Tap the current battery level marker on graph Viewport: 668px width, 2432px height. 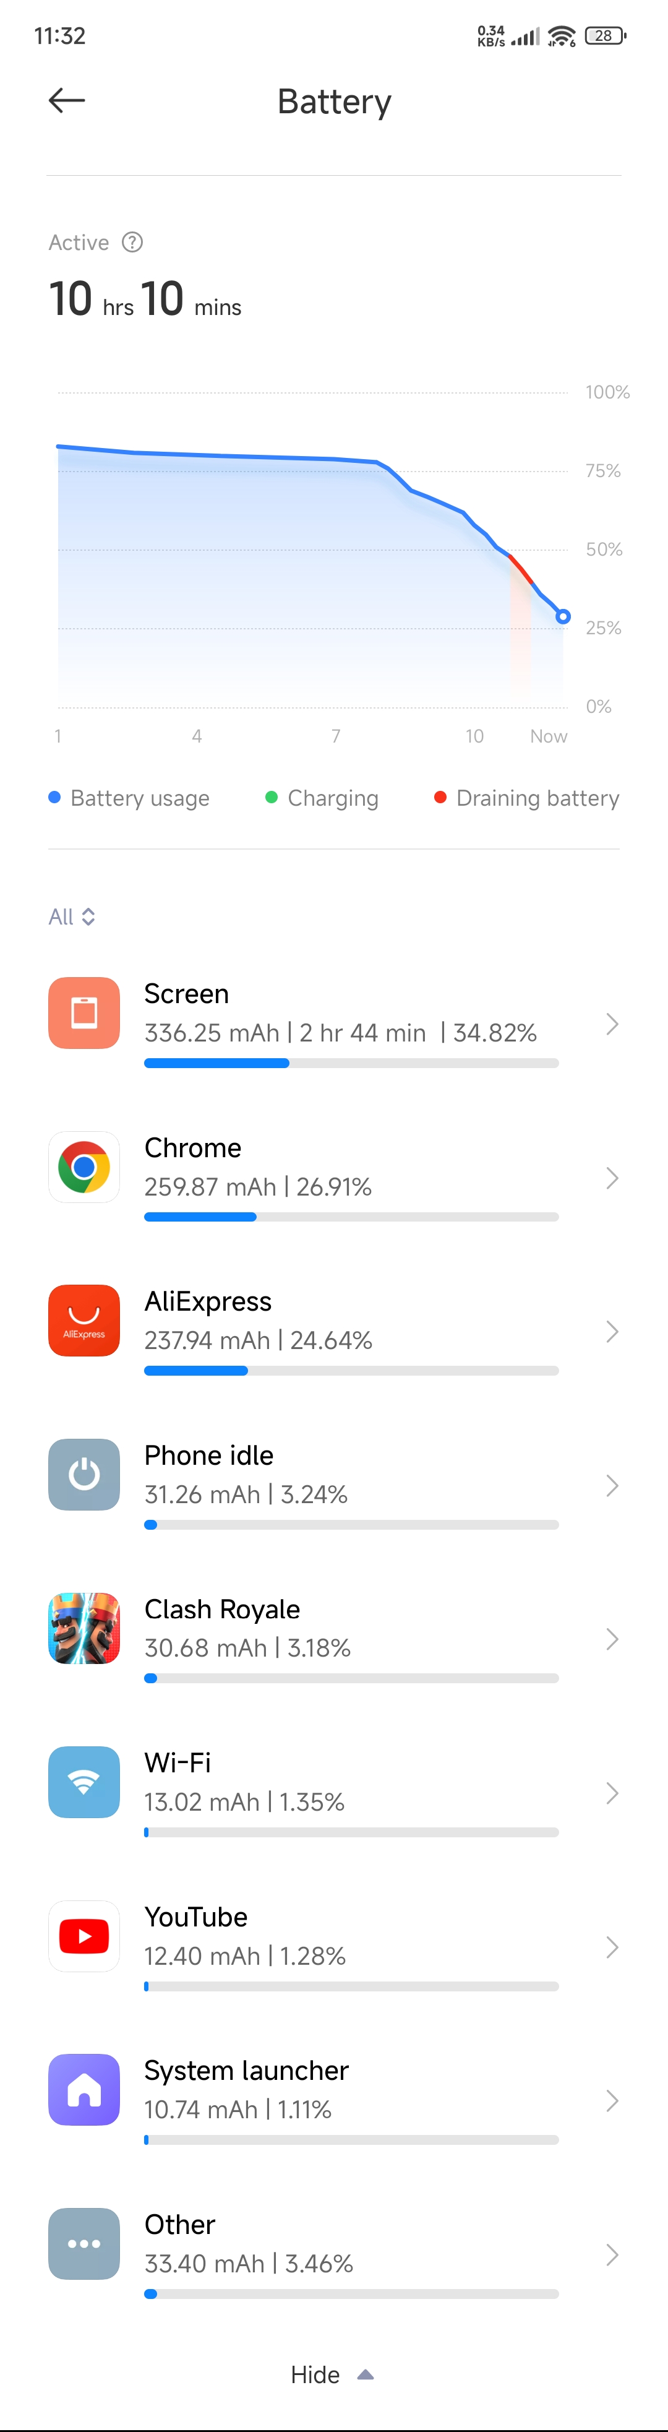(x=563, y=616)
